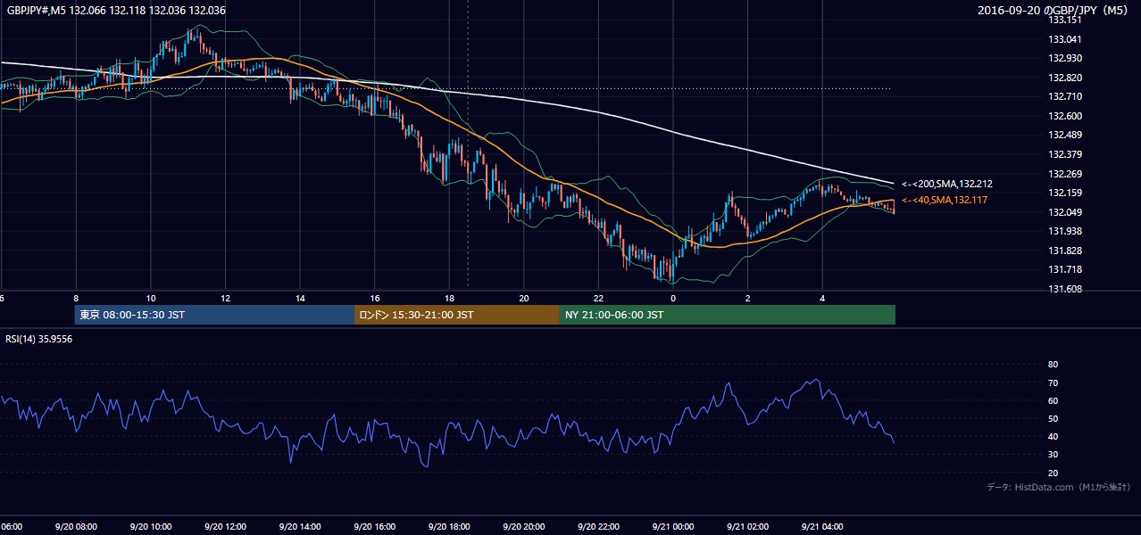
Task: Click the 9/21 02:00 time label
Action: click(747, 527)
